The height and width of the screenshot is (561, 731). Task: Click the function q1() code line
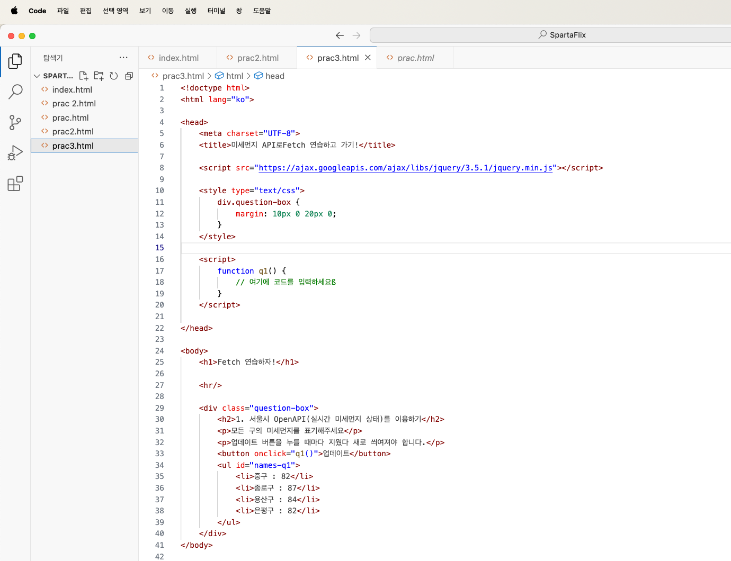pyautogui.click(x=252, y=271)
